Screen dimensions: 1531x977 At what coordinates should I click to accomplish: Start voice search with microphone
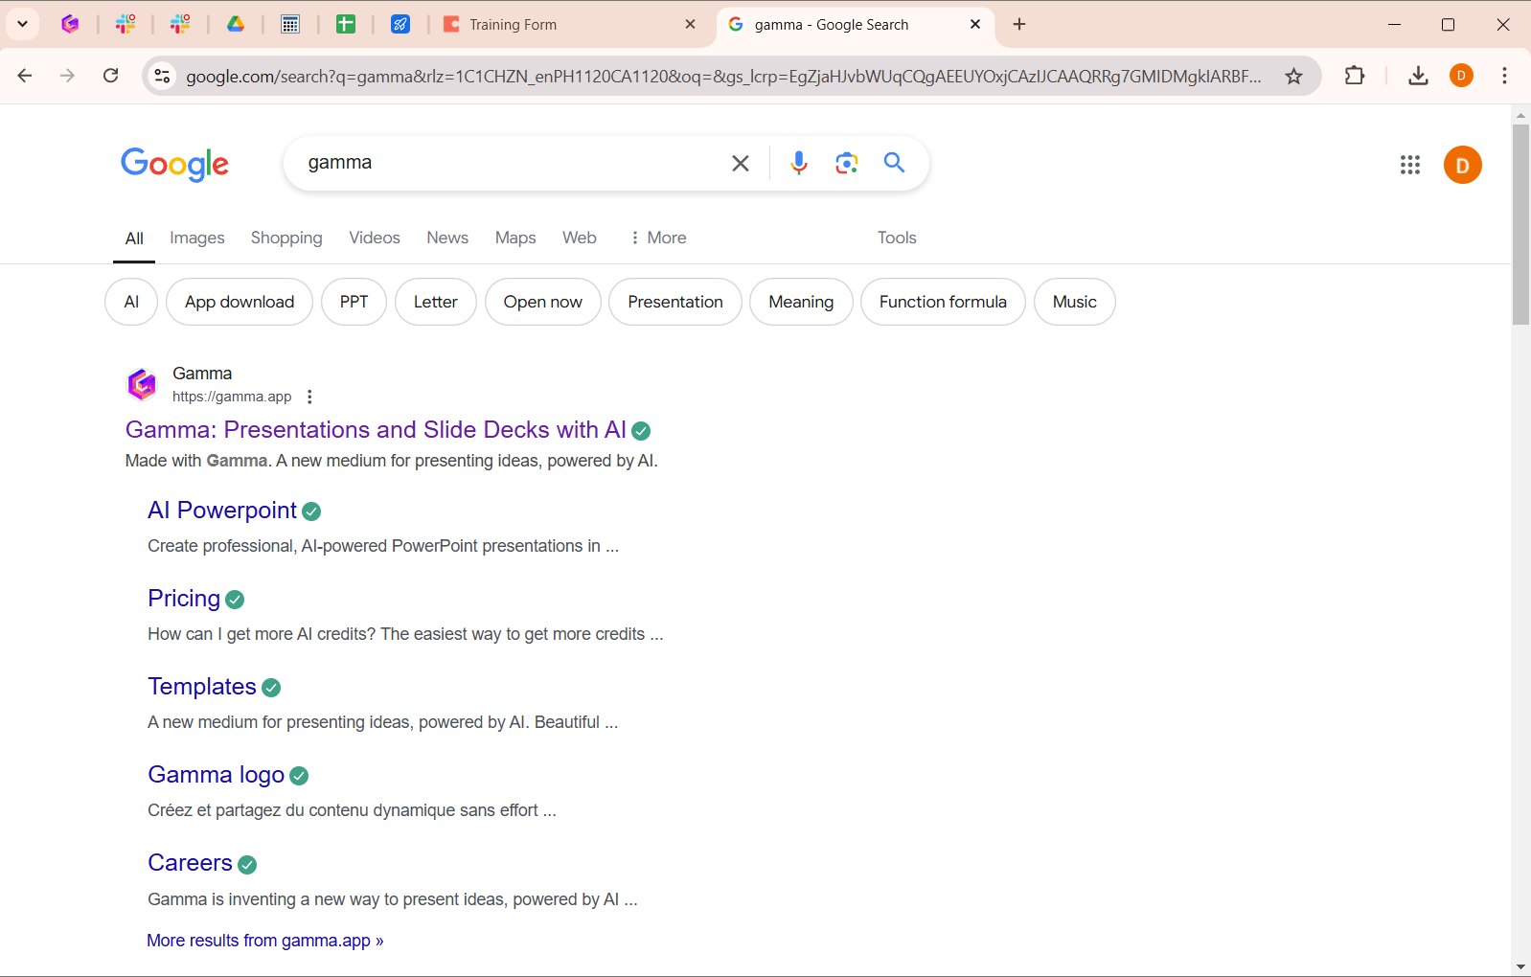(x=799, y=163)
